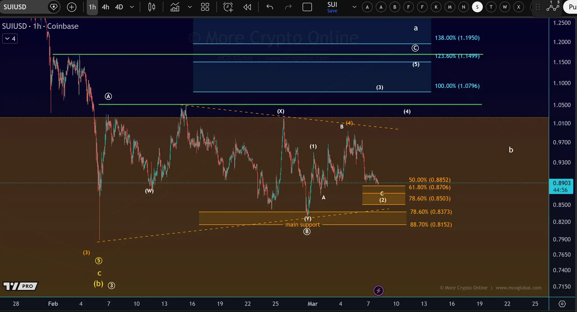The image size is (577, 312).
Task: Expand the timeframe dropdown arrow
Action: (x=132, y=7)
